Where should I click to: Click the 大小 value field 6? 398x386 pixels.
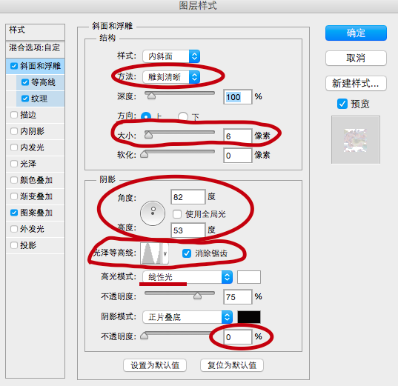[238, 136]
